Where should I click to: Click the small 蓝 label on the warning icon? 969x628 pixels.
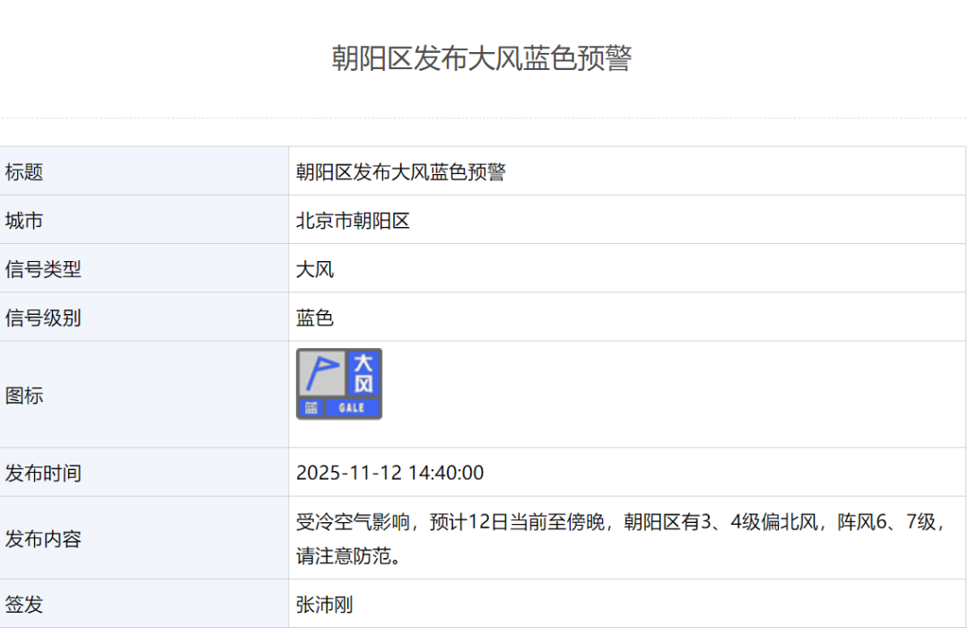pyautogui.click(x=310, y=408)
